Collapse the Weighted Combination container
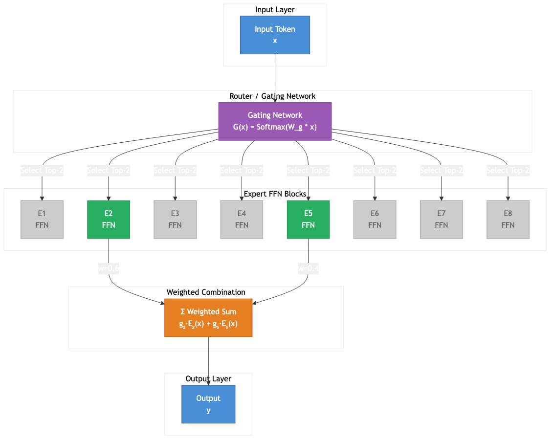554x442 pixels. (206, 292)
